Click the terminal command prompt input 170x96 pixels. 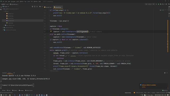[33, 85]
